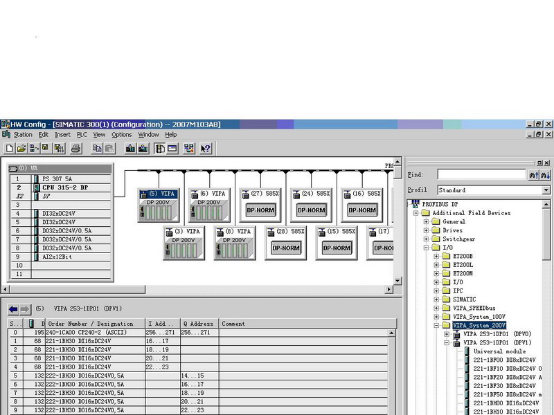Click the Configure Network icon
Viewport: 554px width, 415px height.
[x=189, y=149]
